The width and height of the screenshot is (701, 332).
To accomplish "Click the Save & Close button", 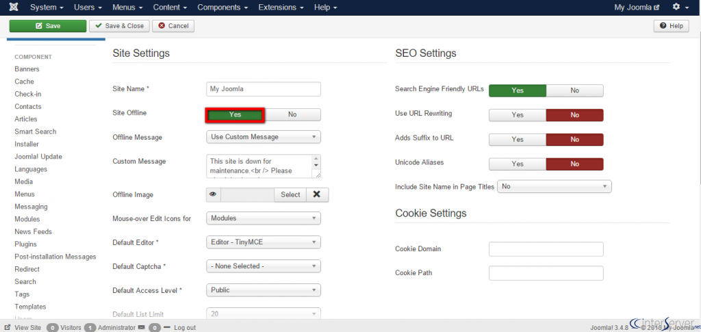I will point(119,26).
